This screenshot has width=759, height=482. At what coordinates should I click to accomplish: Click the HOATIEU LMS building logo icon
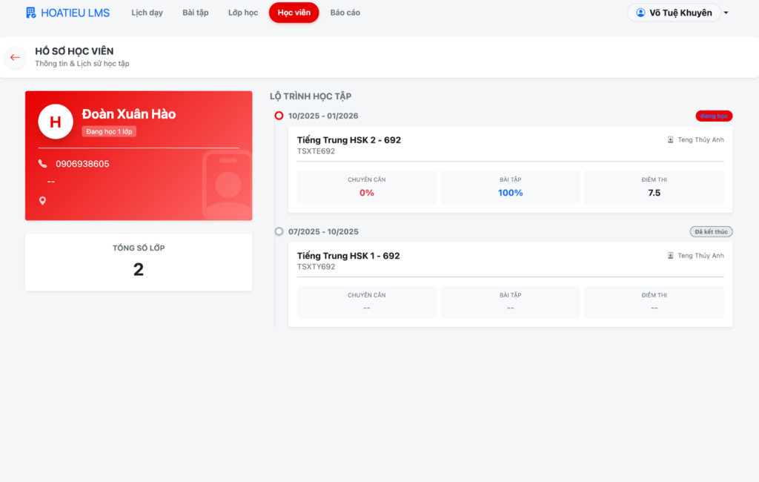(30, 13)
